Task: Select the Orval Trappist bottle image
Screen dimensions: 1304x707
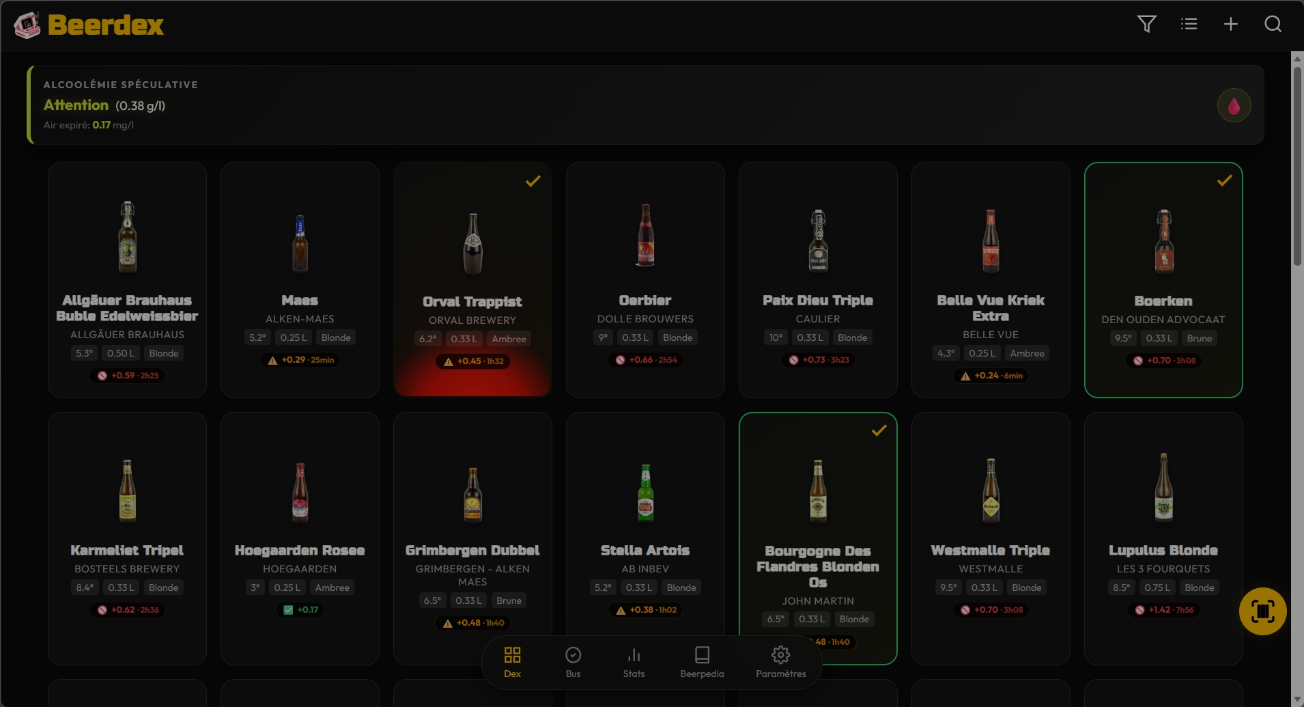Action: (x=472, y=243)
